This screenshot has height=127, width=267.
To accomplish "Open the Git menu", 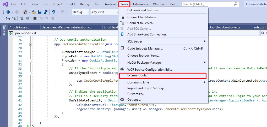I will (x=46, y=4).
